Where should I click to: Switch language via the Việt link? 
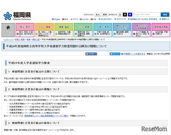(95, 19)
